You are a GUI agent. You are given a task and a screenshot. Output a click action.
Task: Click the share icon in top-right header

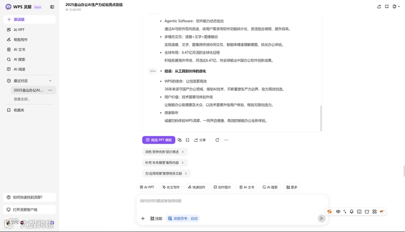point(379,6)
